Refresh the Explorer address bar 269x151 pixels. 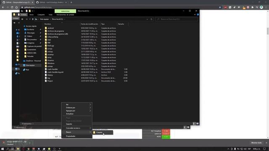point(151,19)
